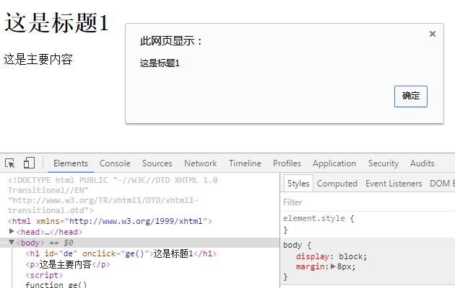This screenshot has width=455, height=288.
Task: Go to the Network tab
Action: (200, 163)
